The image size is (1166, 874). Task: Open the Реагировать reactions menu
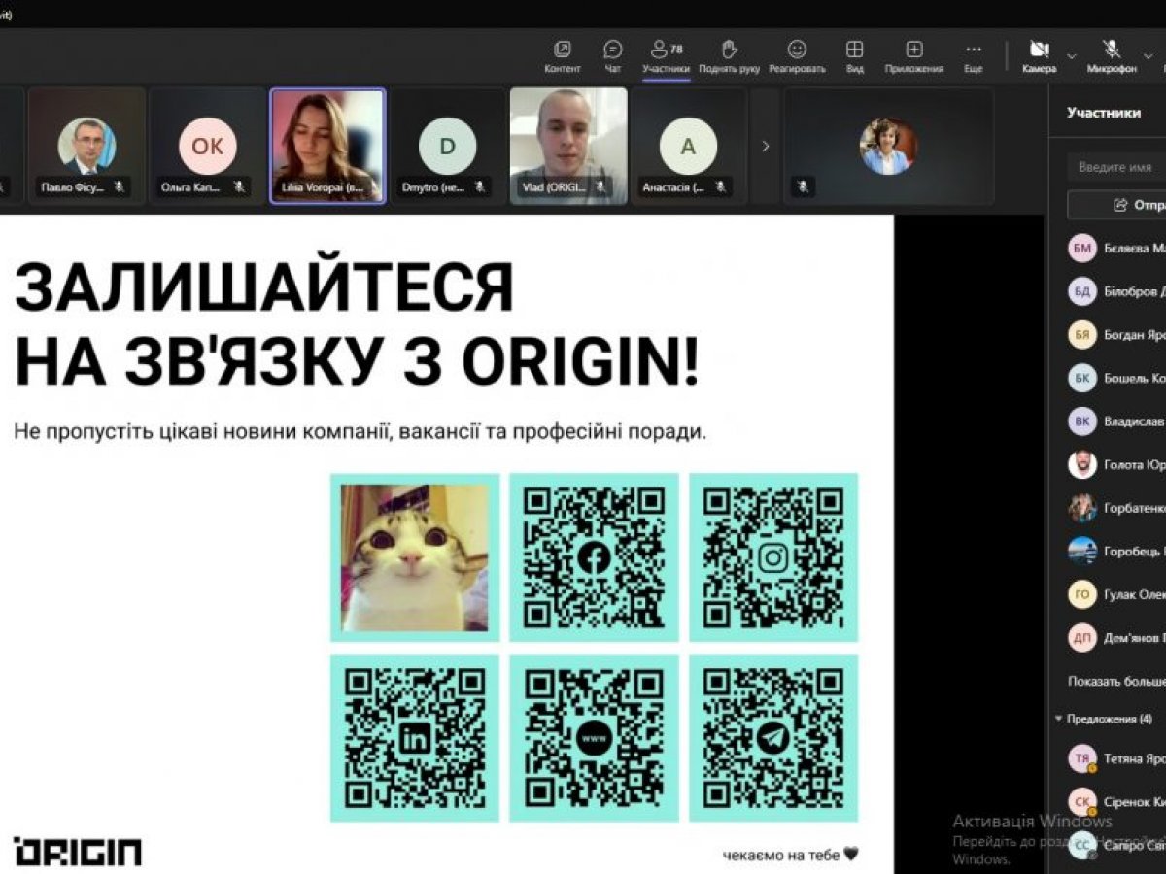coord(797,57)
